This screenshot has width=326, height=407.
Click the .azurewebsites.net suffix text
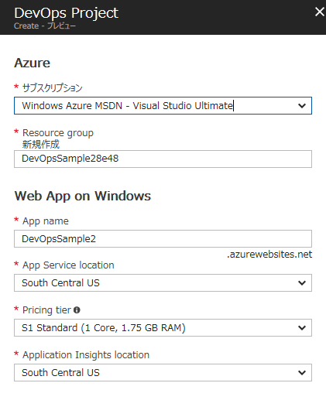click(x=269, y=255)
